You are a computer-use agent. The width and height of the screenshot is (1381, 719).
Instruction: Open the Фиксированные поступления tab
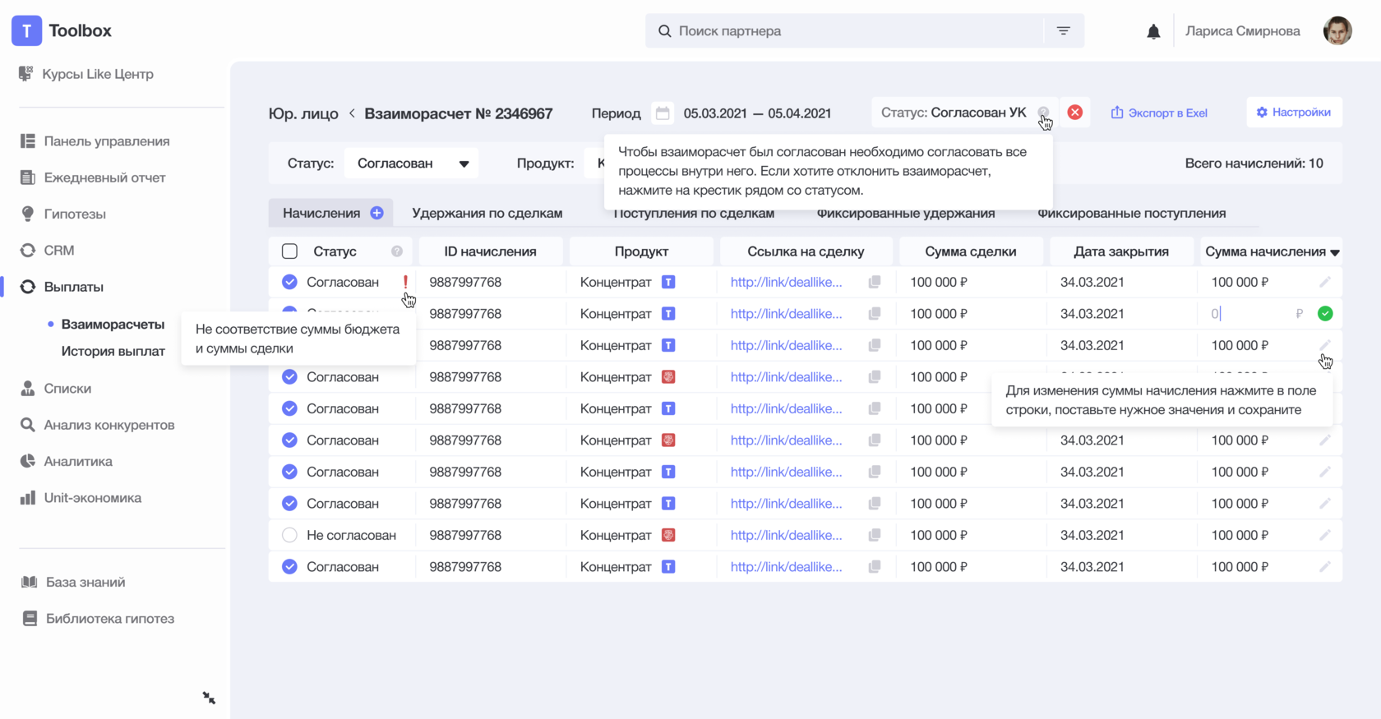tap(1131, 214)
